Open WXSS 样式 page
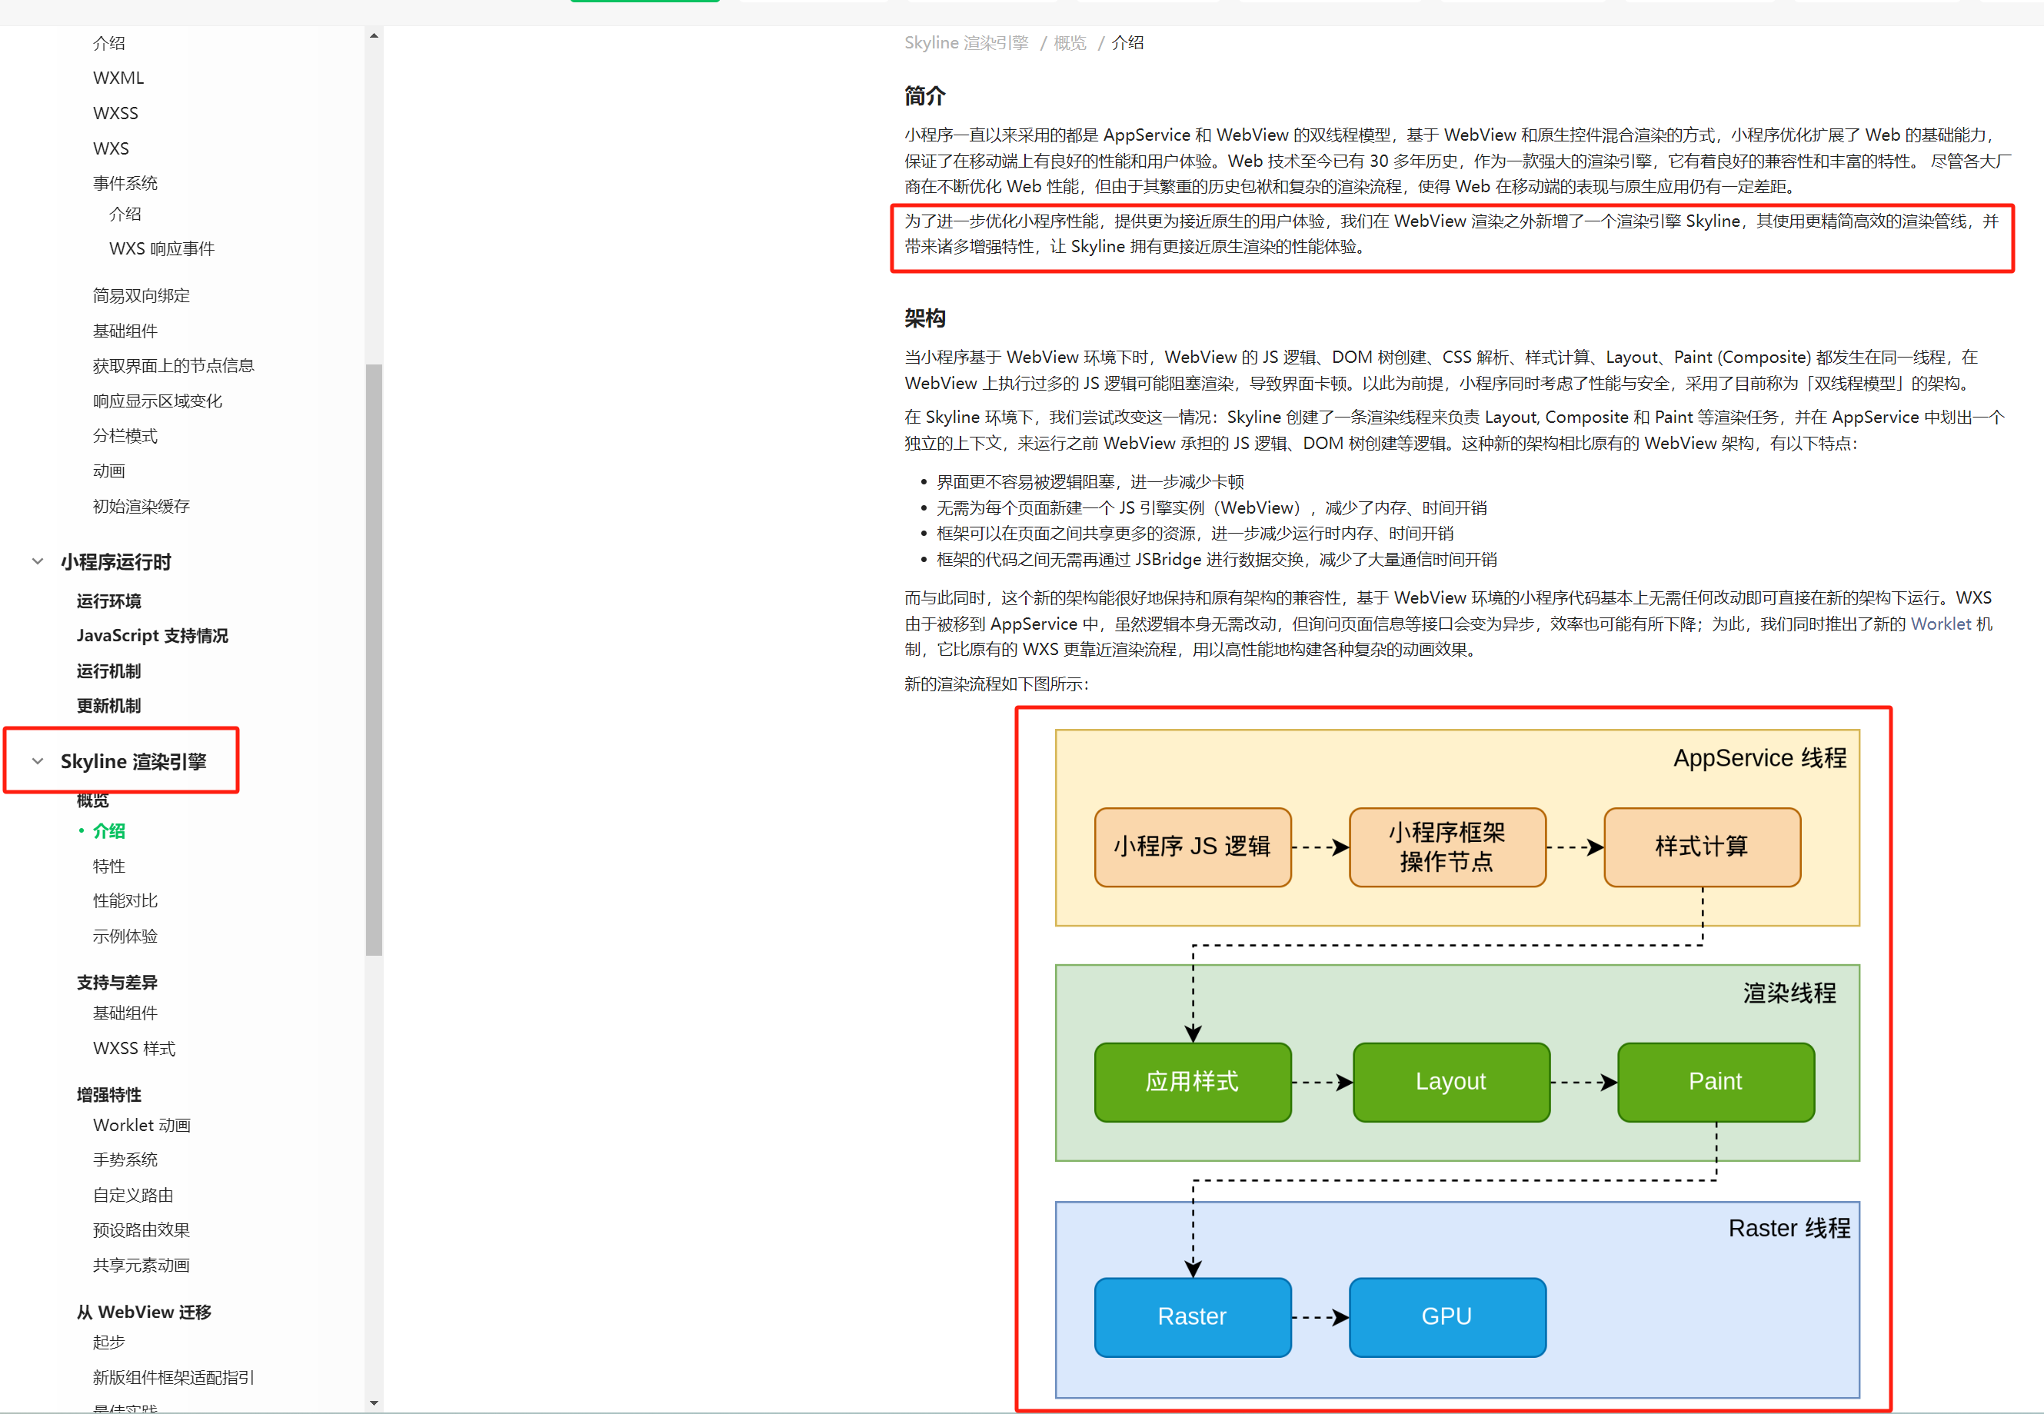 [x=134, y=1049]
